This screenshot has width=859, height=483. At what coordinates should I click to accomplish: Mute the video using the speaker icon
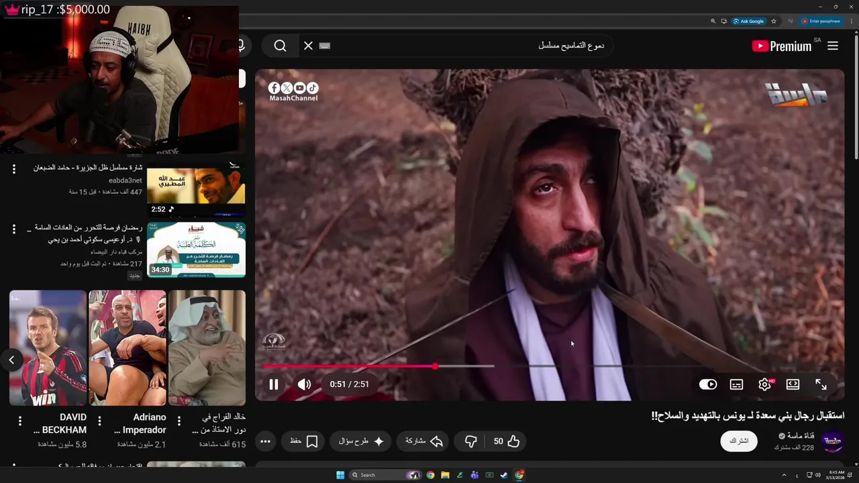[304, 384]
